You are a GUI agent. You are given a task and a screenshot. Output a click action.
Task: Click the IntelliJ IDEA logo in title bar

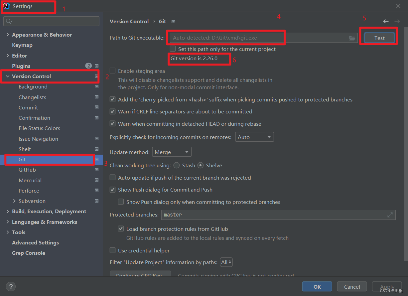pos(6,6)
